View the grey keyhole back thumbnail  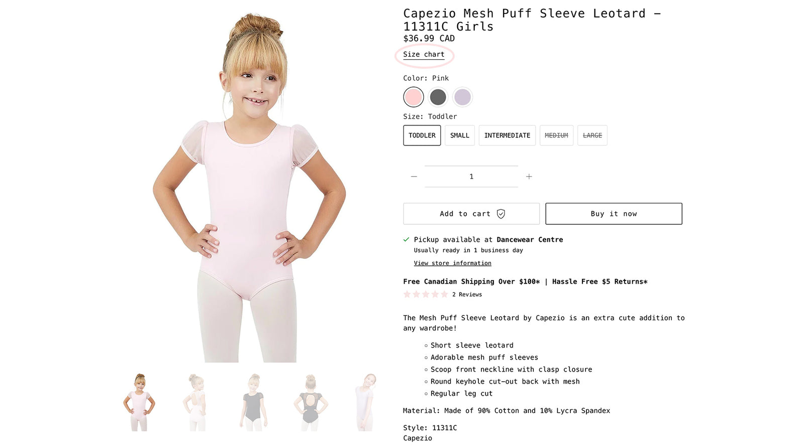coord(311,402)
